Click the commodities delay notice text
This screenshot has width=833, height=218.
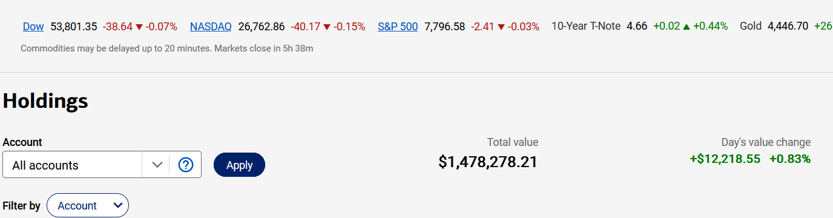166,48
